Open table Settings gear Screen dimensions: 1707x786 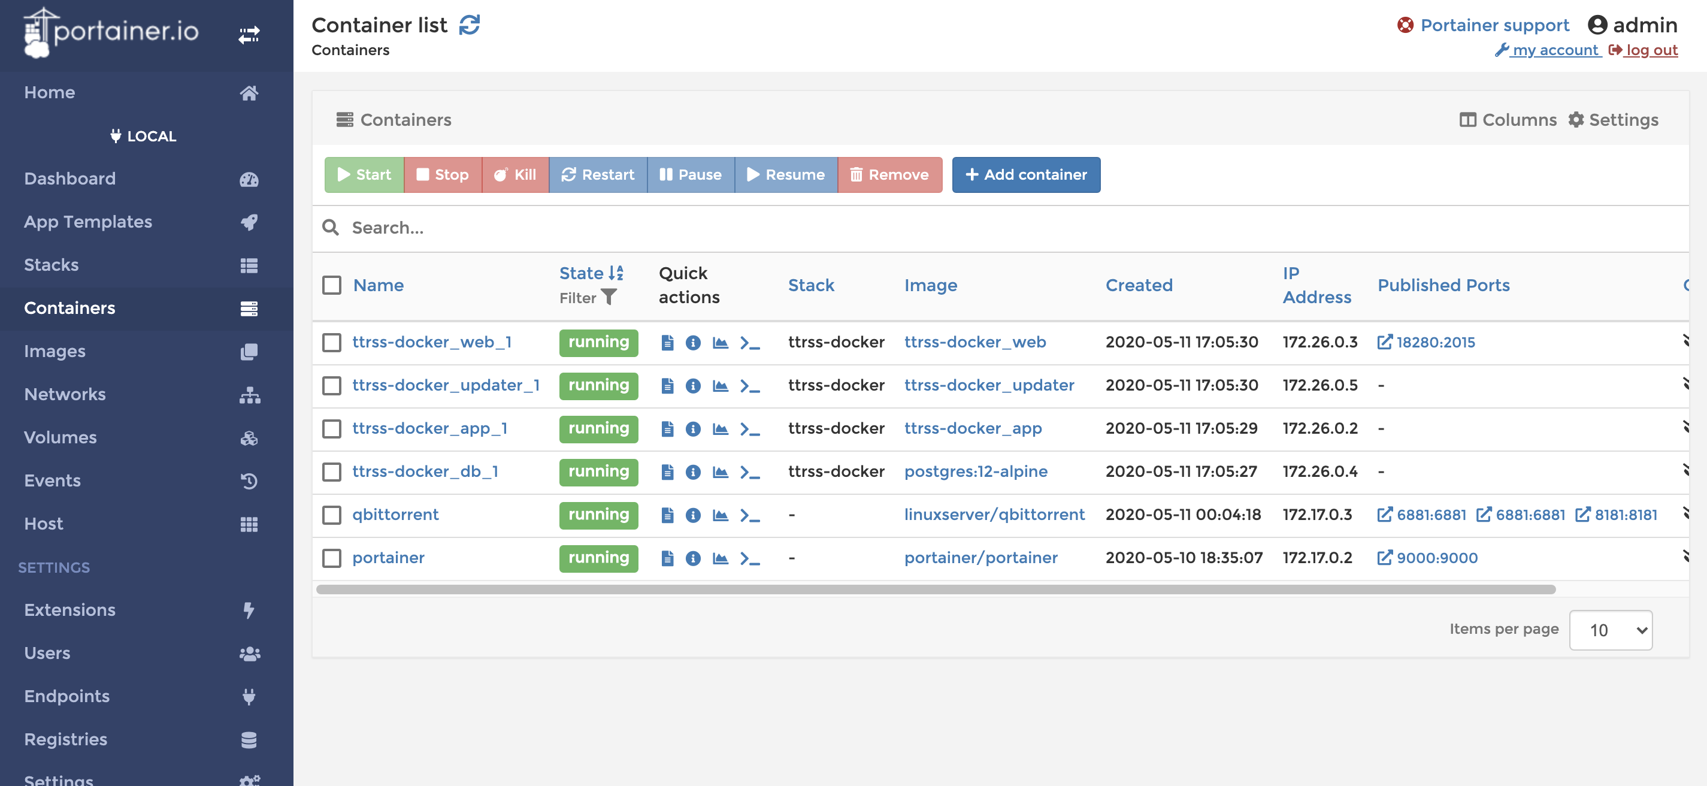pyautogui.click(x=1614, y=120)
